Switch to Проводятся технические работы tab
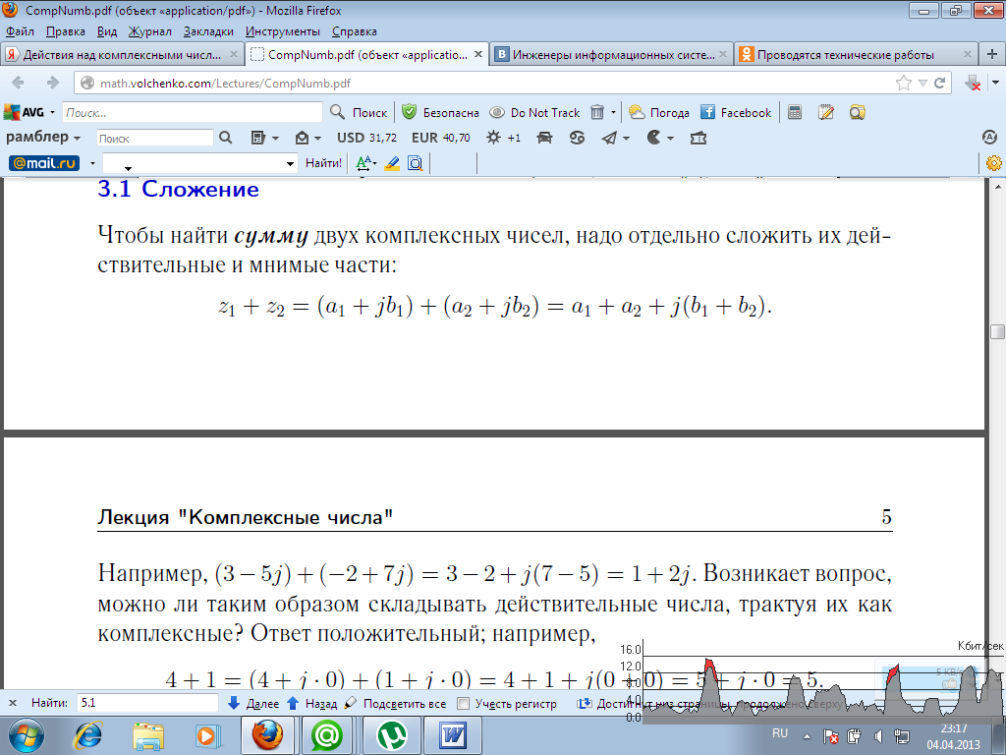Viewport: 1006px width, 755px height. [x=856, y=55]
